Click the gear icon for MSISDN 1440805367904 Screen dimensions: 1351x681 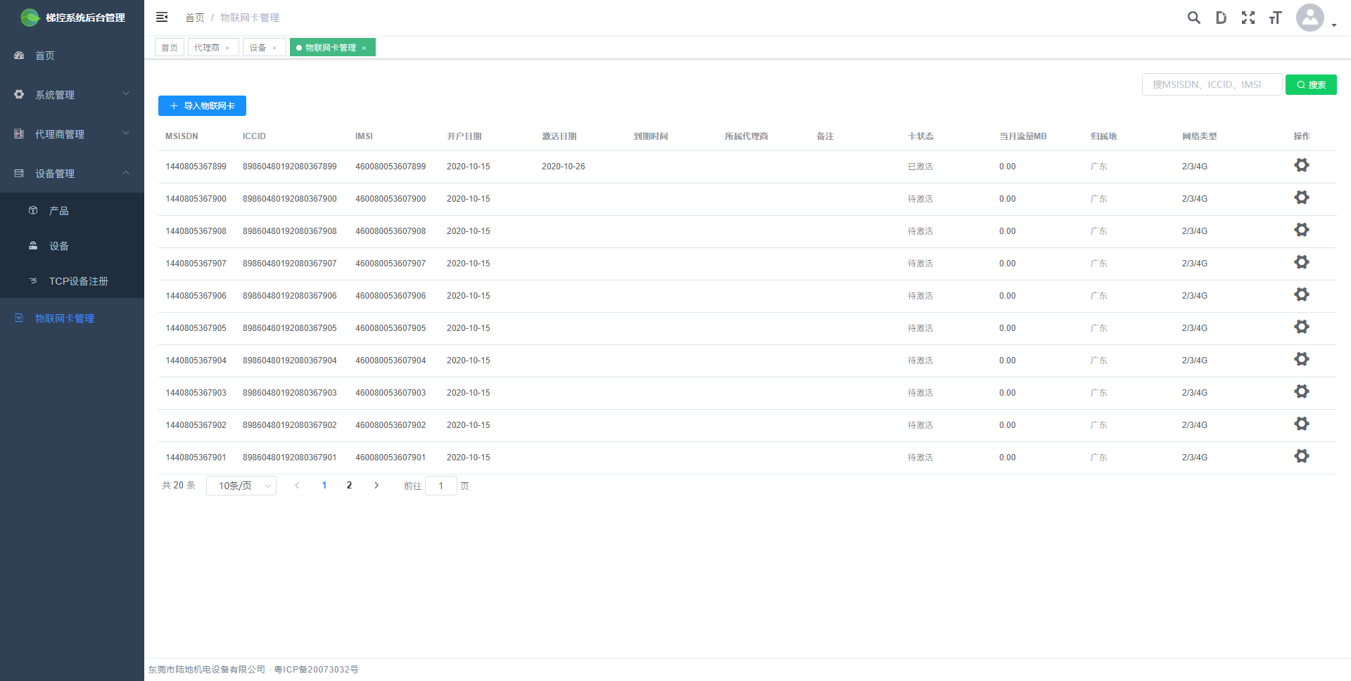[1302, 359]
